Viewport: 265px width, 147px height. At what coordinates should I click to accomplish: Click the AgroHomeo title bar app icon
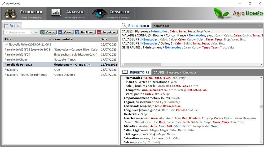coord(3,3)
